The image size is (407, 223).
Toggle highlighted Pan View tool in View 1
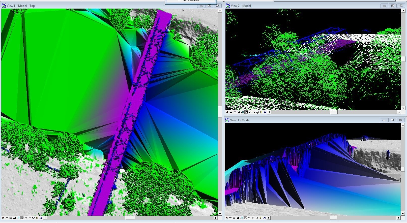(22, 218)
